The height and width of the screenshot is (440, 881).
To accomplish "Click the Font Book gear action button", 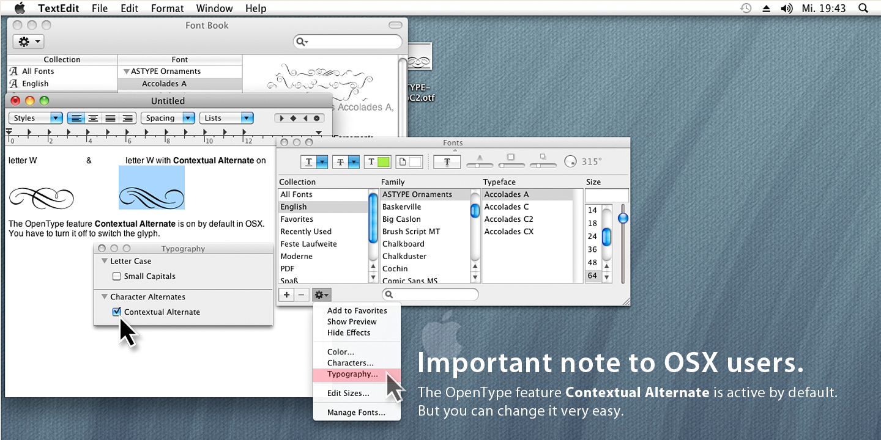I will pos(28,42).
